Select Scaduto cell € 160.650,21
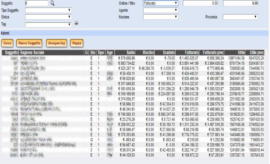 click(166, 84)
